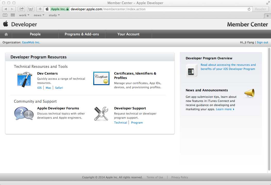Read about accessing iOS Developer Program resources

[x=228, y=67]
